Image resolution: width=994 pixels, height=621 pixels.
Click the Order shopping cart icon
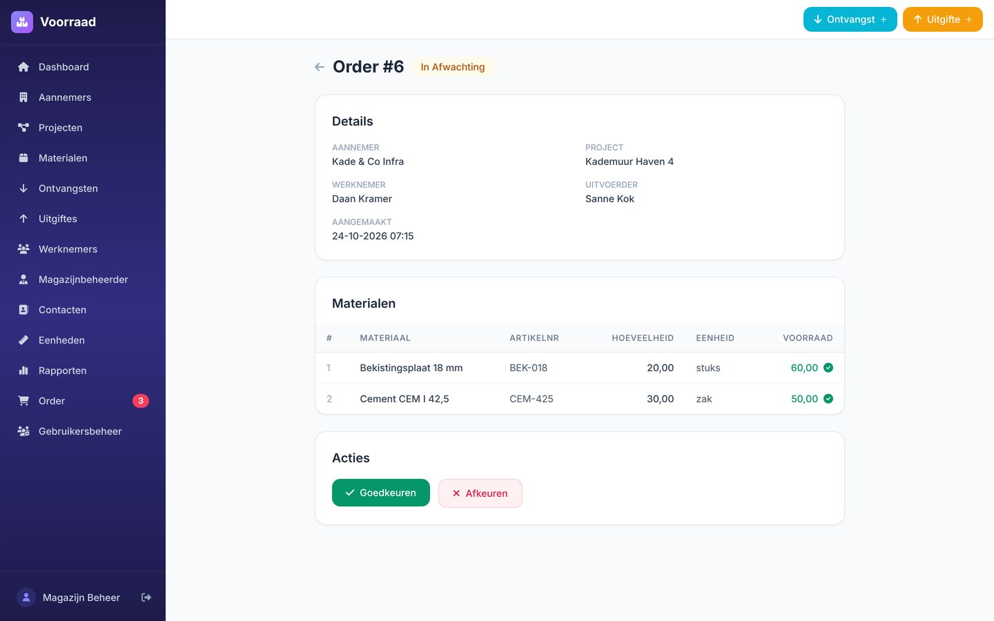(x=23, y=401)
